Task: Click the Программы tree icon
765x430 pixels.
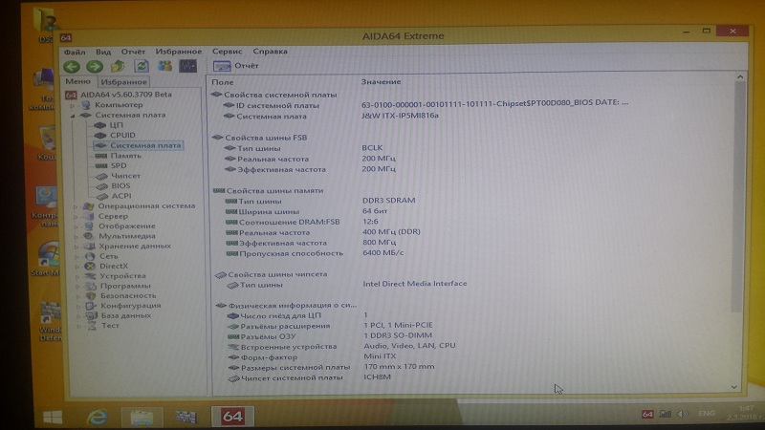Action: click(91, 286)
